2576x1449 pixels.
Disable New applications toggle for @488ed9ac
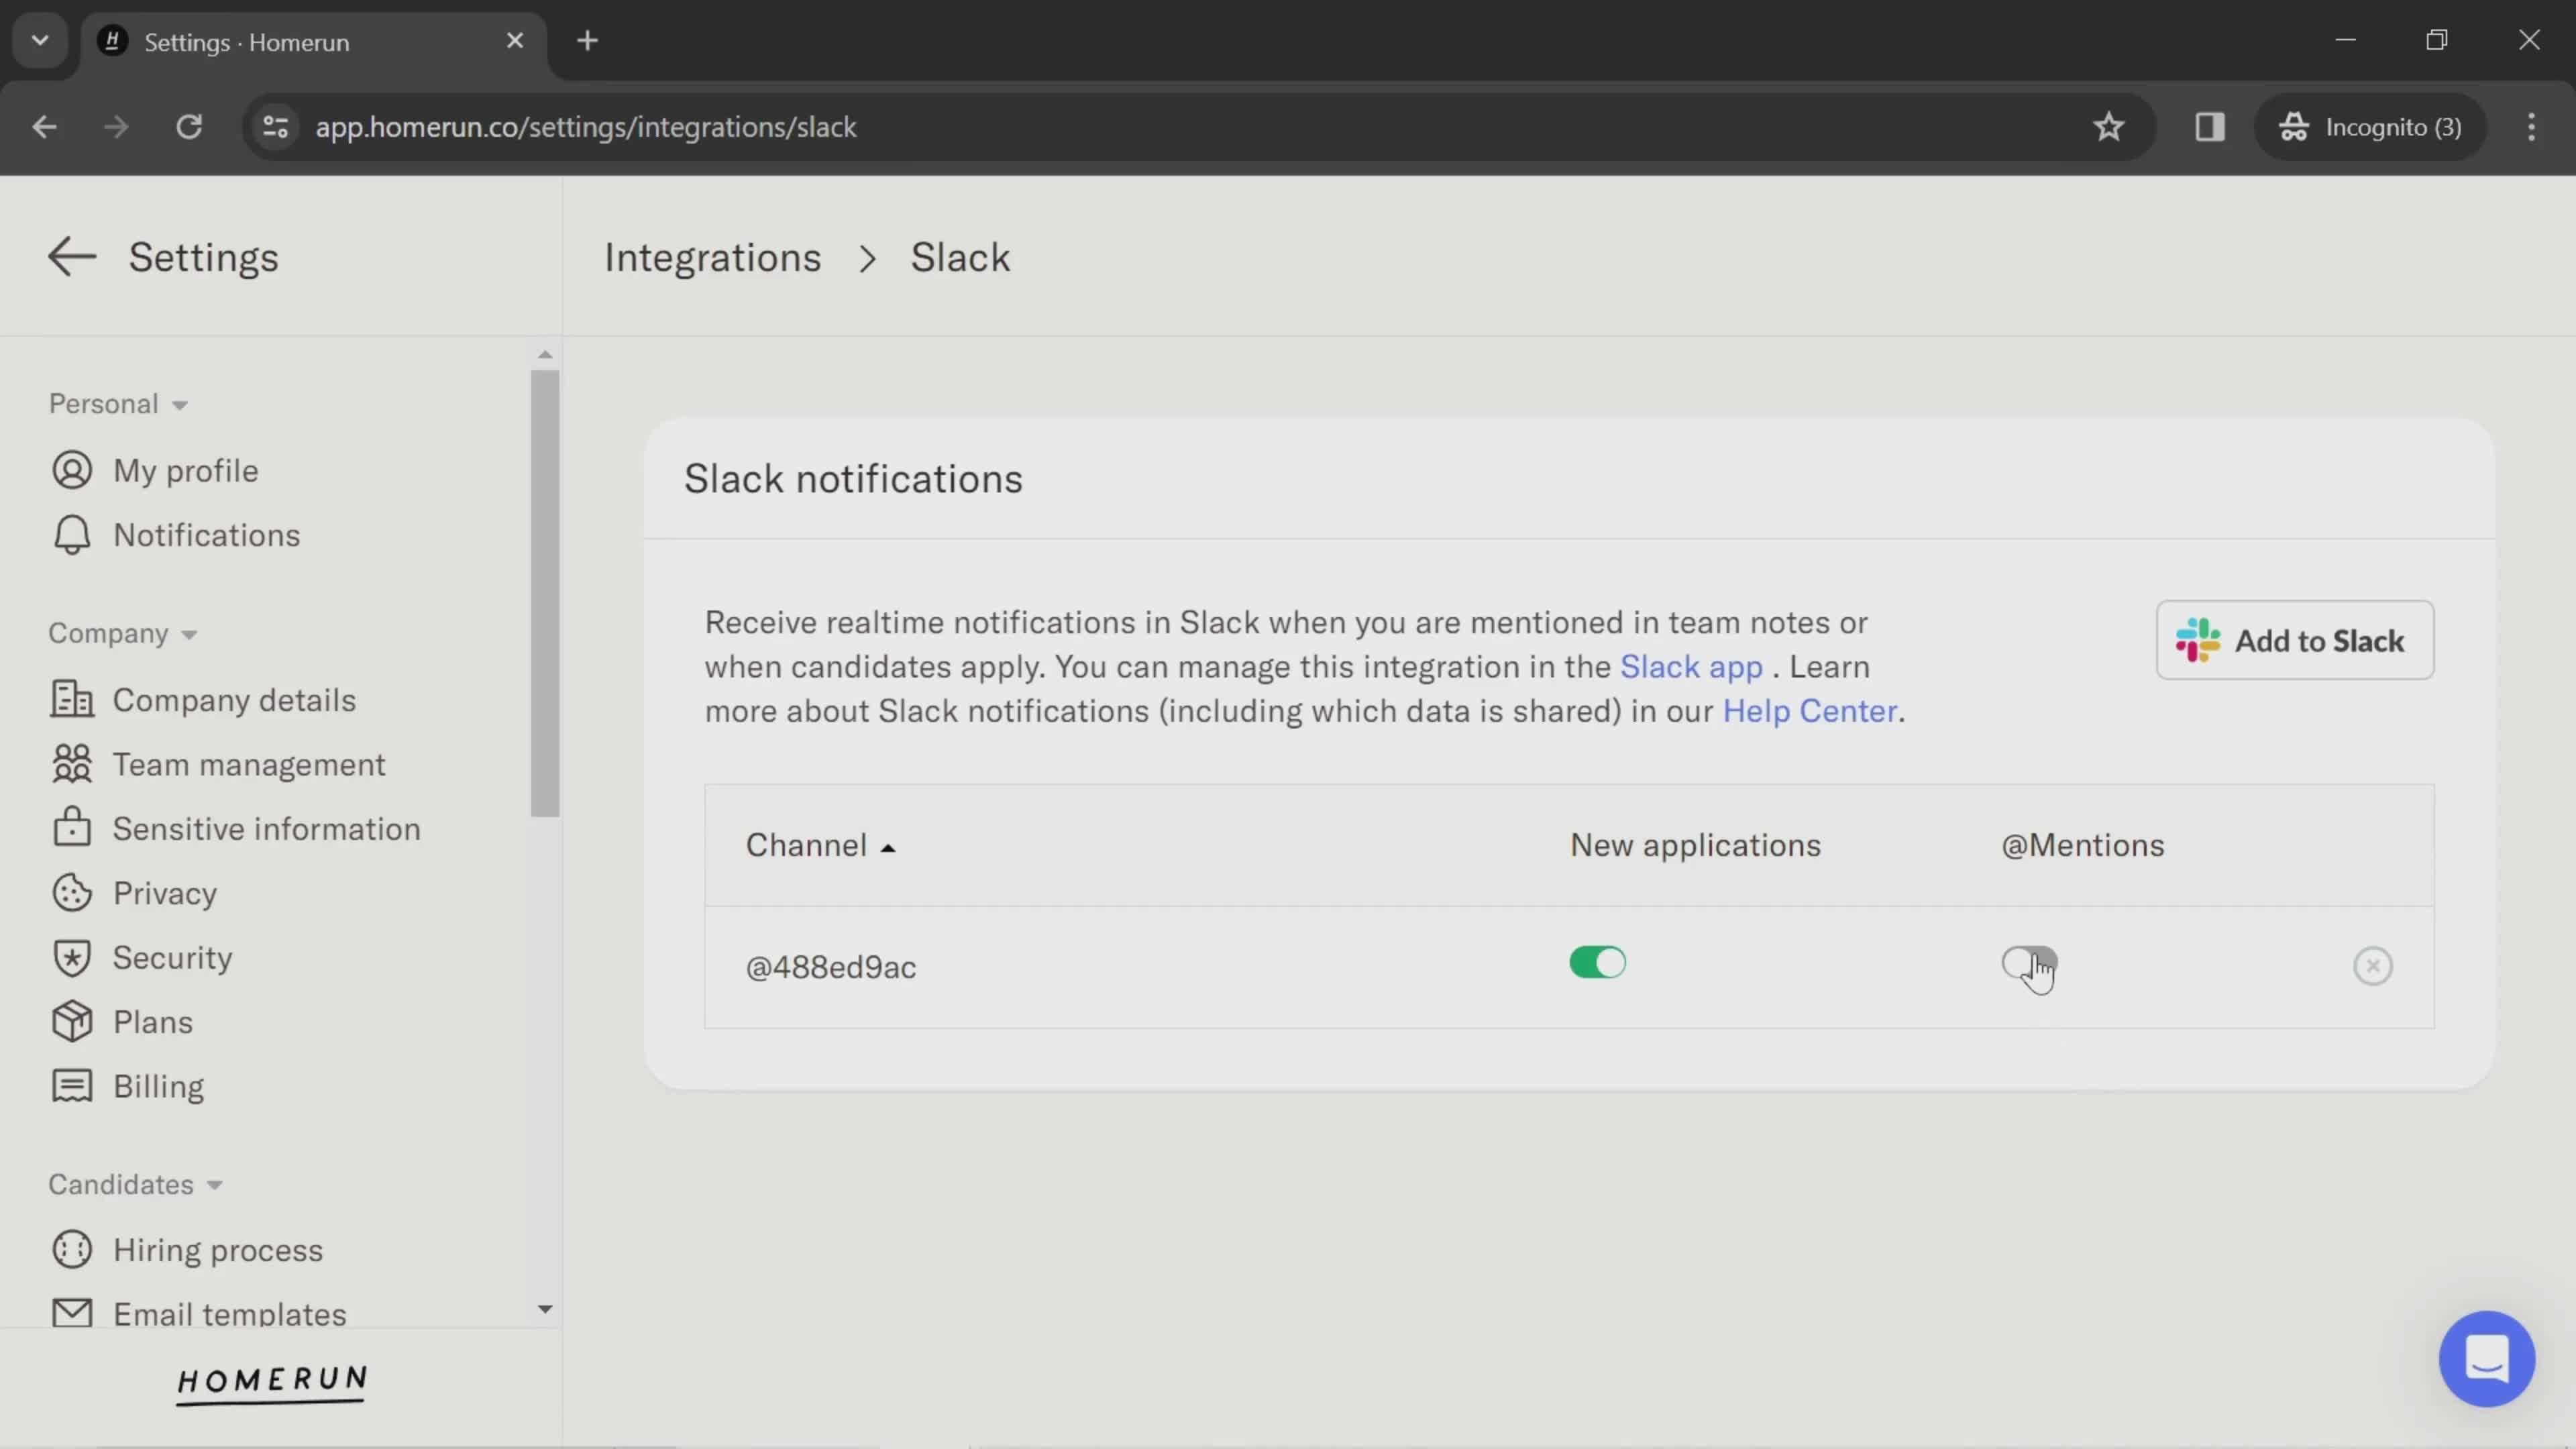point(1597,963)
